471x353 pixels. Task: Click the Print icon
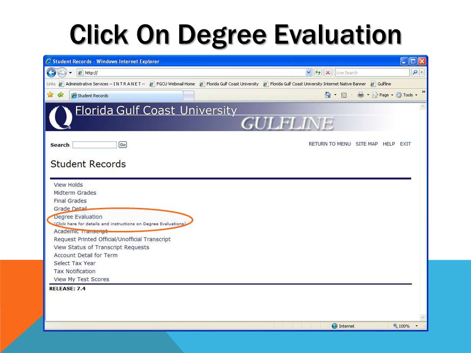(x=361, y=95)
